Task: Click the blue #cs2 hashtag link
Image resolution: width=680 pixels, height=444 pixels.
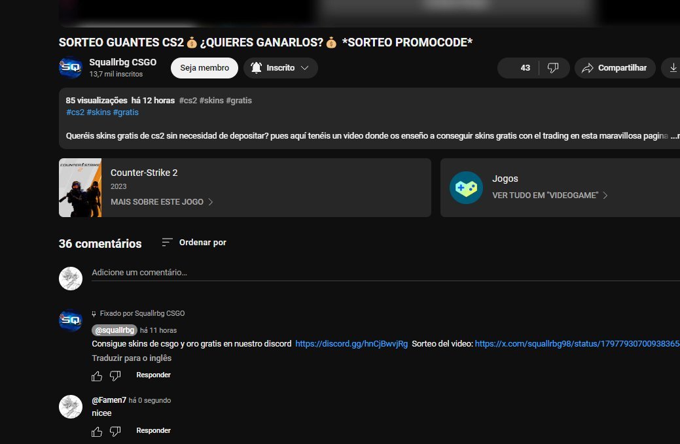Action: [75, 112]
